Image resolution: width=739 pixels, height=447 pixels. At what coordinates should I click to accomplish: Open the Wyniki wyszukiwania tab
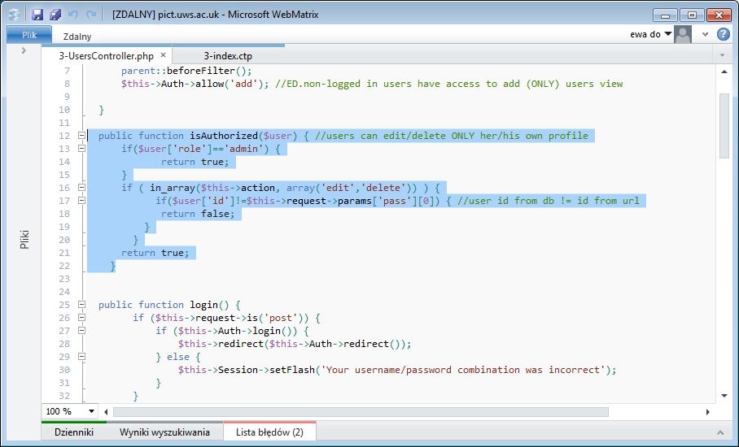[164, 432]
